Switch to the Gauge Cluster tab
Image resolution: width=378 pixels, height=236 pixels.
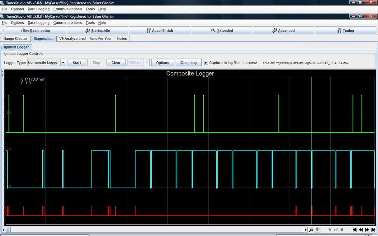click(x=15, y=39)
